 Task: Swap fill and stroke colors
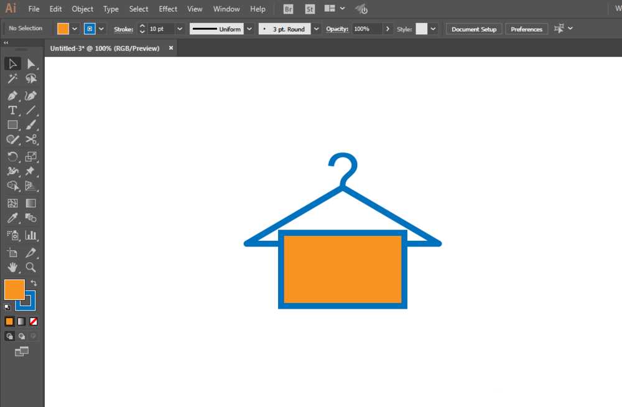(34, 283)
